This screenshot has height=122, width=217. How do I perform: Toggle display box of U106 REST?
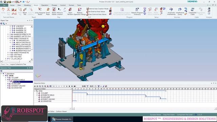13,26
